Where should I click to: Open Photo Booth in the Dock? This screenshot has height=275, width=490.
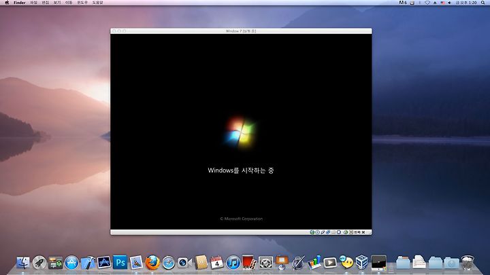click(x=249, y=263)
